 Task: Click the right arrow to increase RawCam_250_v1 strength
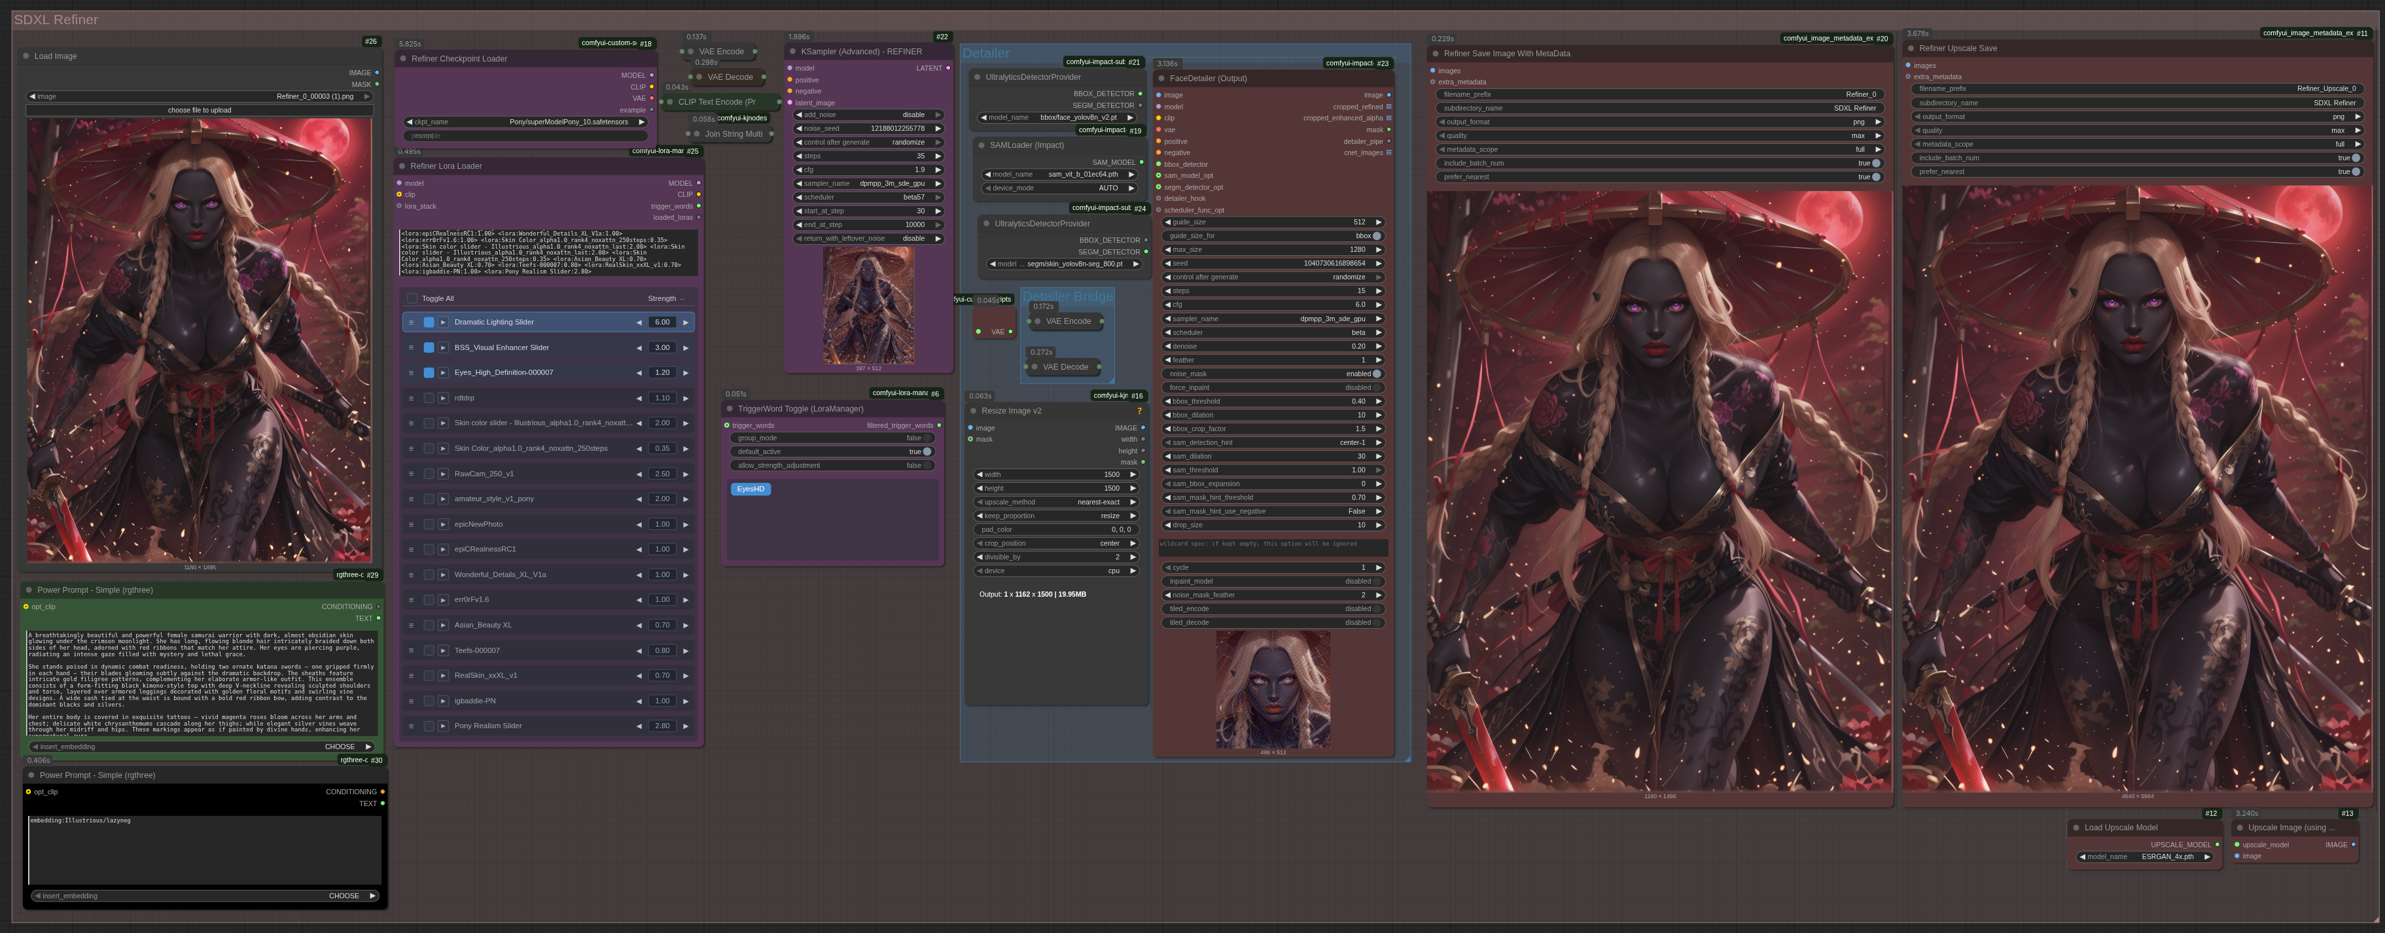click(686, 474)
